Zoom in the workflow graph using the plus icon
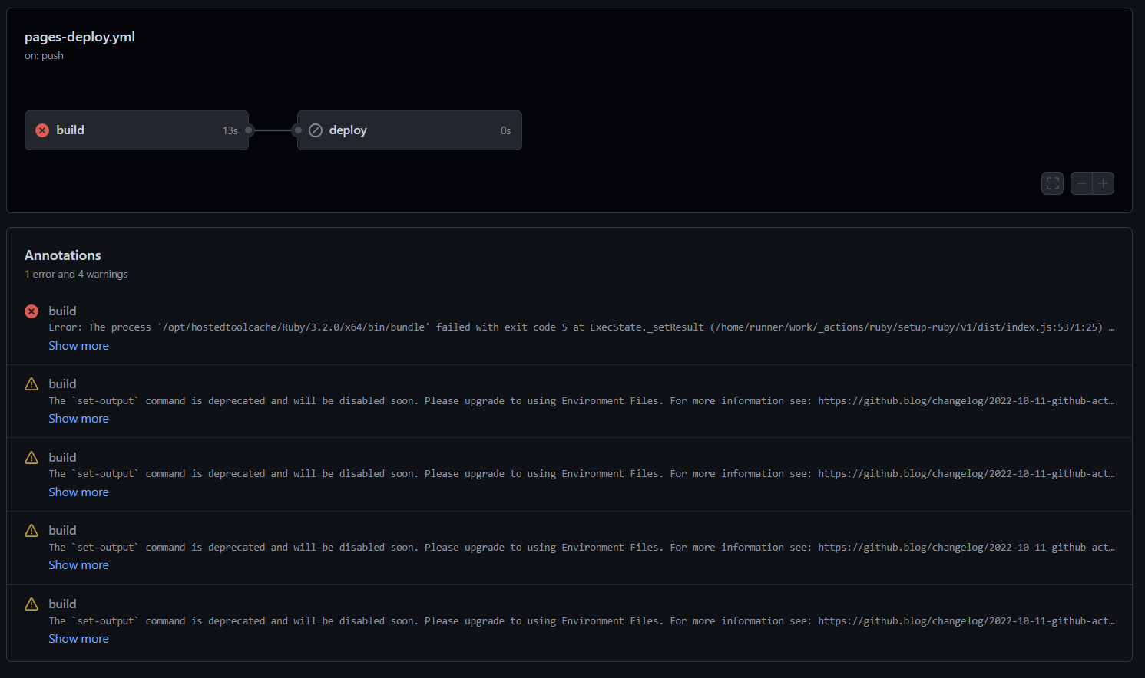Screen dimensions: 1145x678 [x=1103, y=183]
